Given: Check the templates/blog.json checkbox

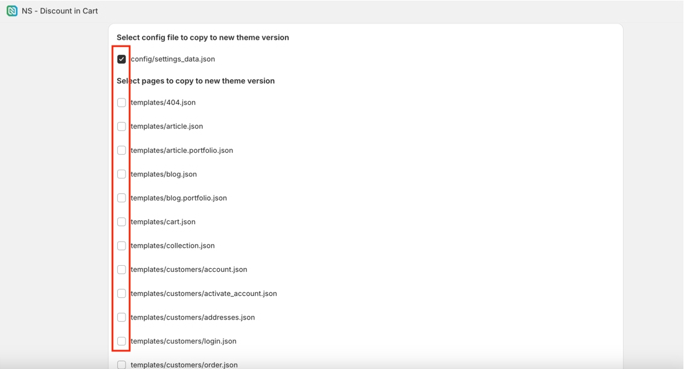Looking at the screenshot, I should 121,174.
